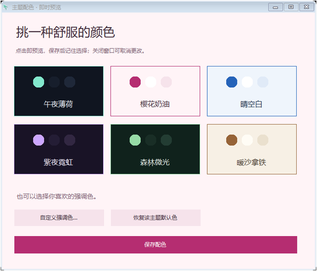Image resolution: width=317 pixels, height=271 pixels.
Task: Minimize the 主题配色 window
Action: point(275,7)
